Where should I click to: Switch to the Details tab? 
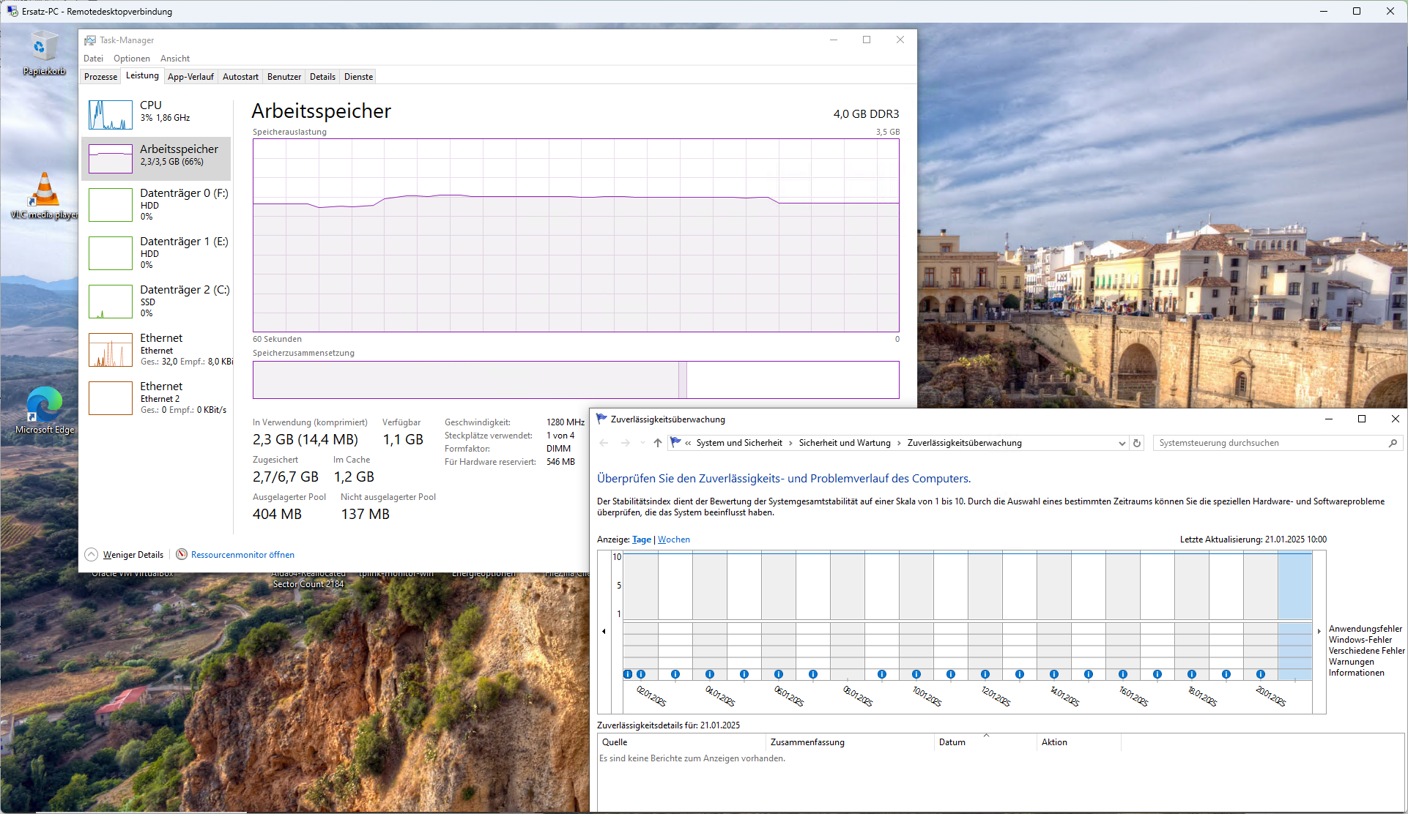click(322, 77)
